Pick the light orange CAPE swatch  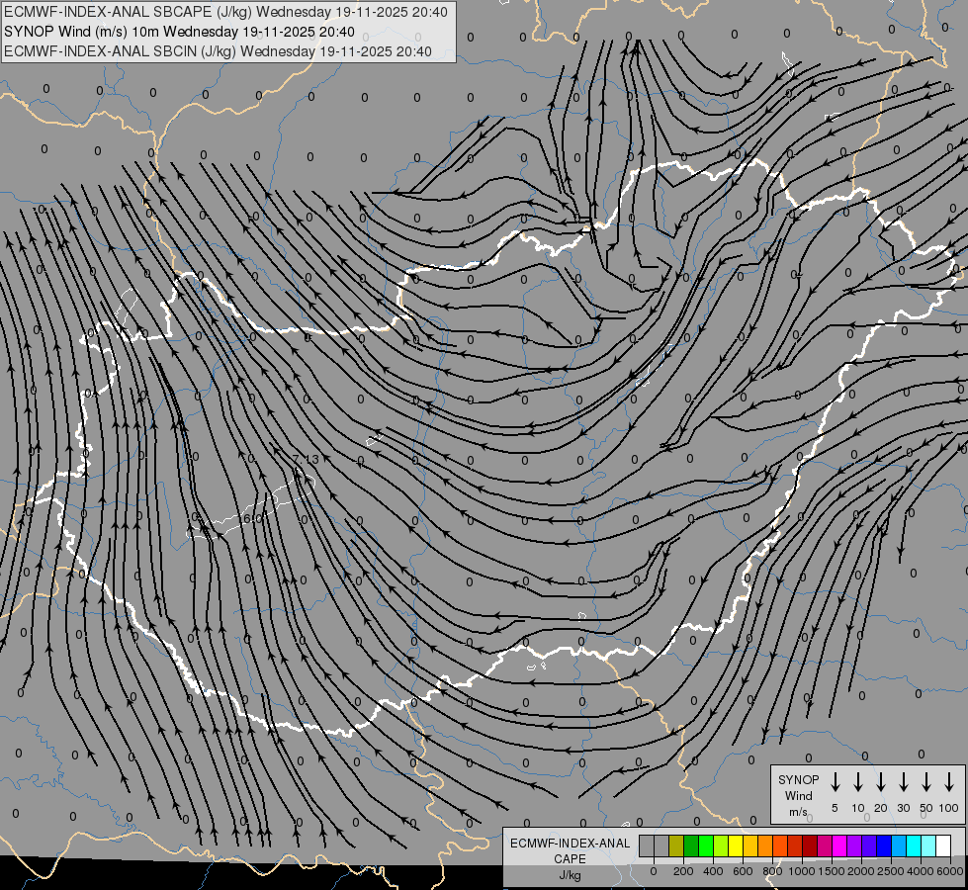(x=765, y=845)
